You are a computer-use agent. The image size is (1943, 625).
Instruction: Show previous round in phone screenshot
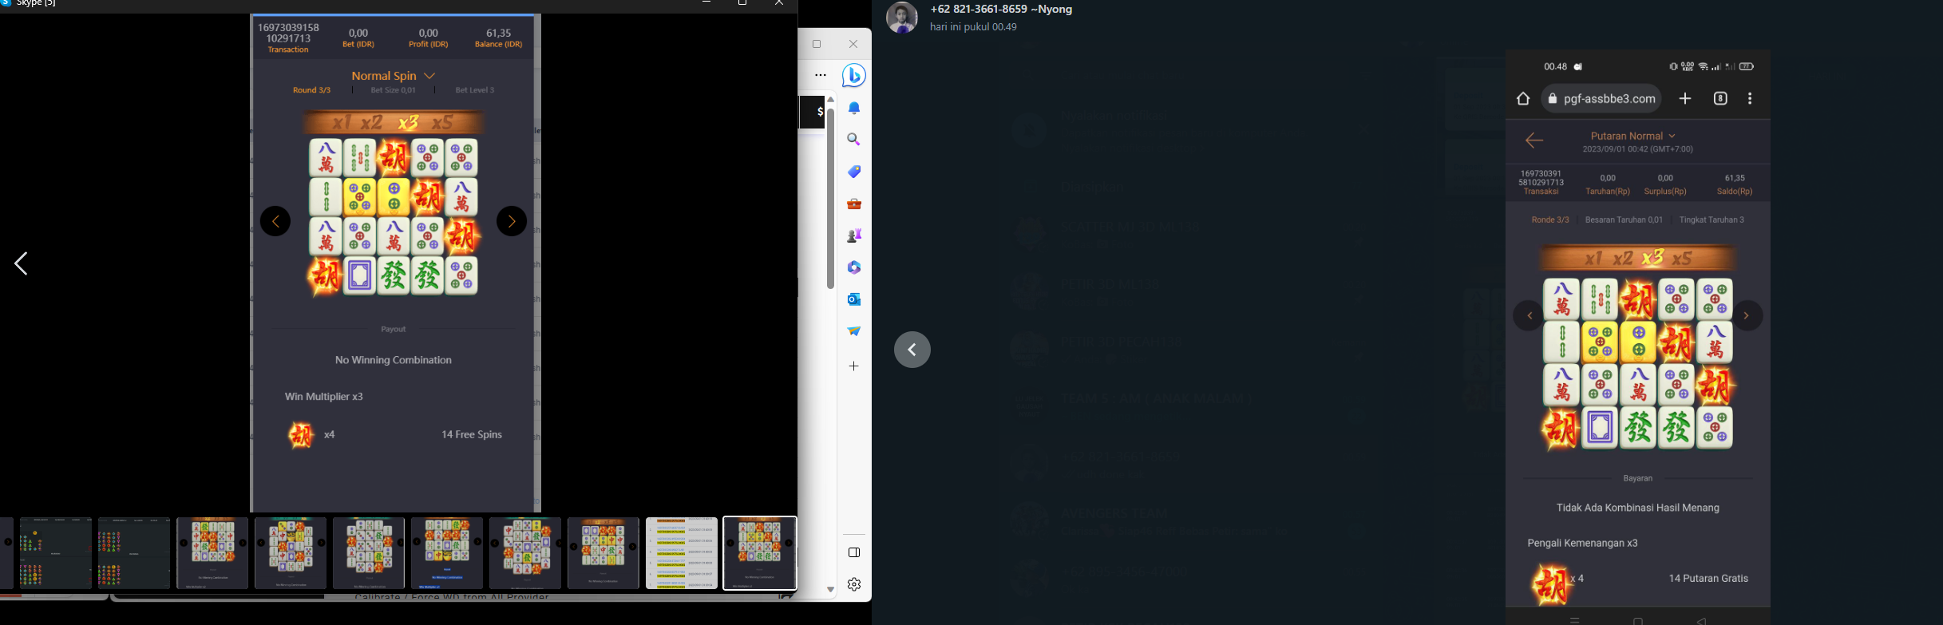coord(1529,316)
